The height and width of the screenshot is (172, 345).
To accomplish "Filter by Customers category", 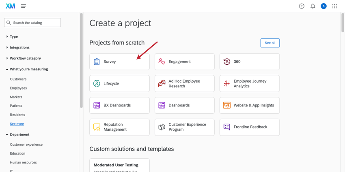I will [18, 79].
